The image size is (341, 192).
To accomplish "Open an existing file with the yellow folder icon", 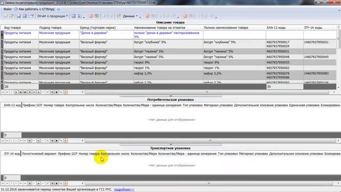I will click(x=11, y=16).
